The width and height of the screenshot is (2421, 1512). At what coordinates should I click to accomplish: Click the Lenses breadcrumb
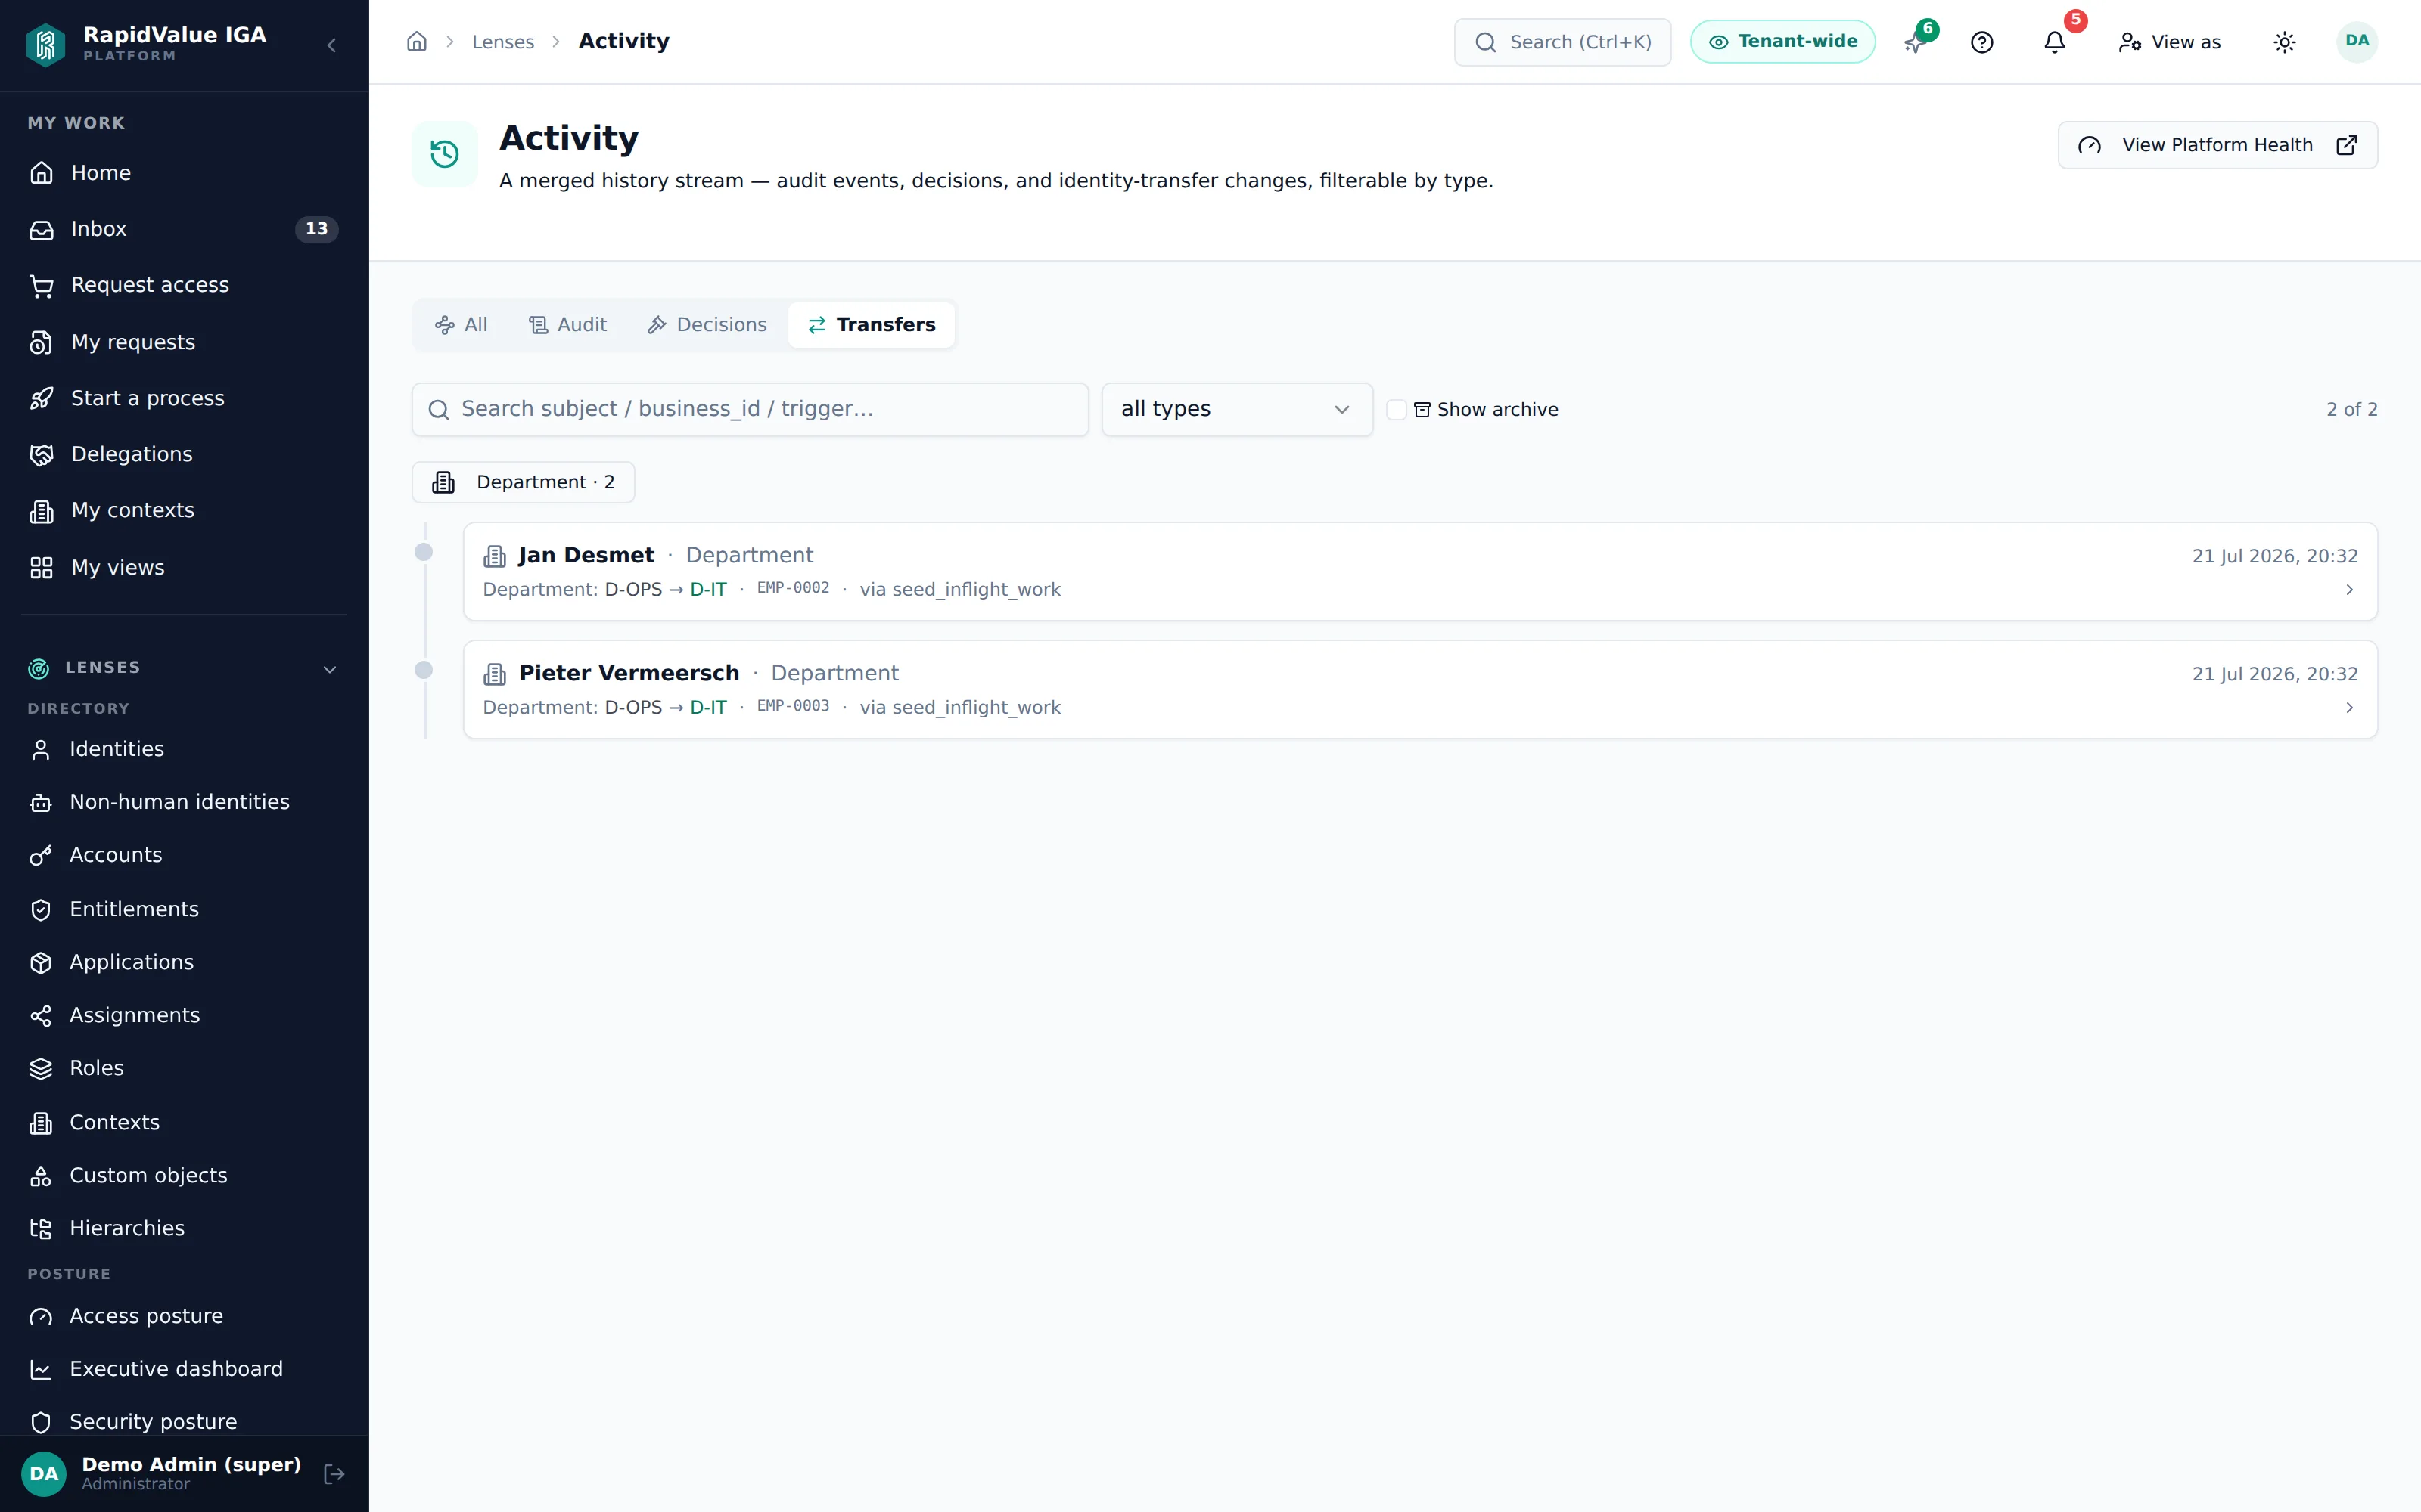(503, 42)
